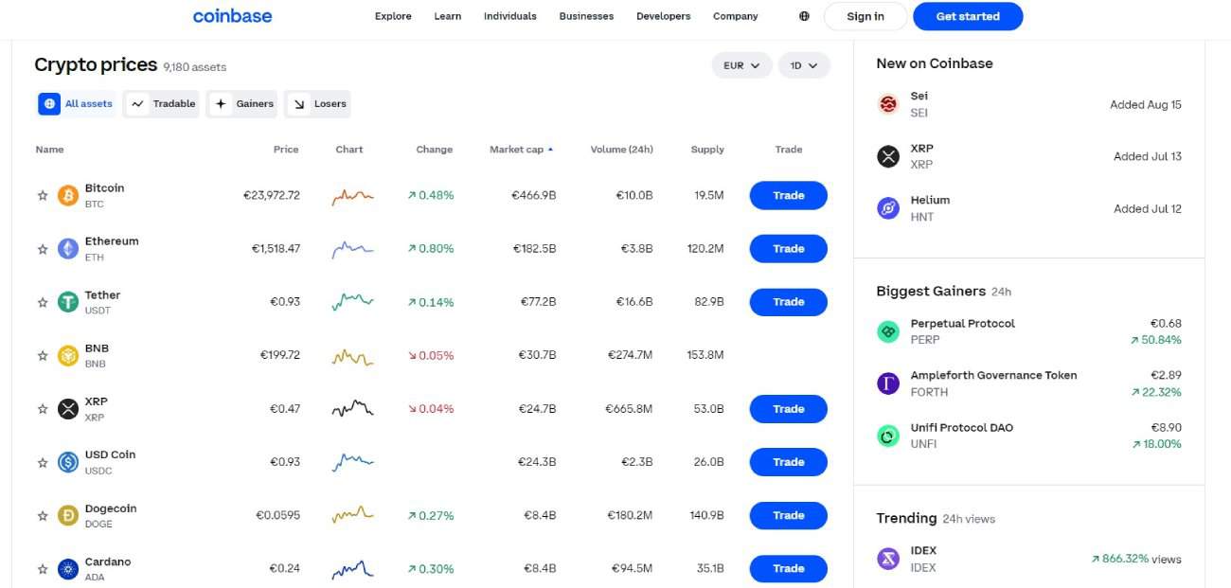Click the Bitcoin coin icon
Image resolution: width=1231 pixels, height=588 pixels.
pos(68,196)
